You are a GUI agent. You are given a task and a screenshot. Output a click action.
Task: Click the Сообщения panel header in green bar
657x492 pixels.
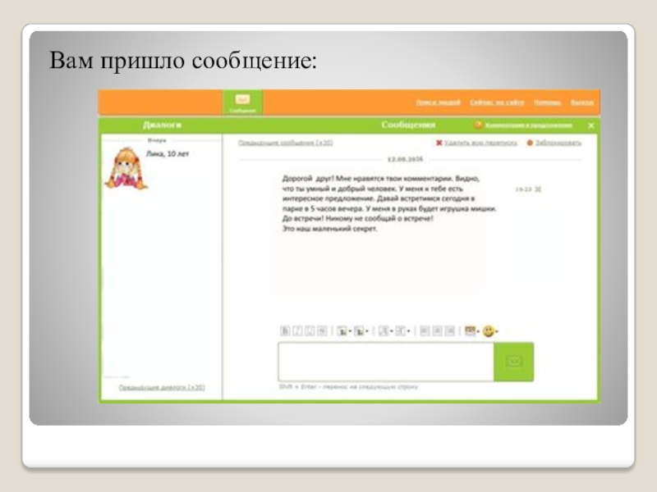(x=408, y=125)
